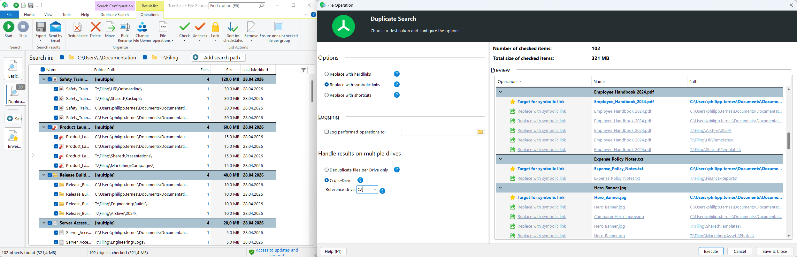797x257 pixels.
Task: Collapse the Product_Laun... duplicate group
Action: coord(44,127)
